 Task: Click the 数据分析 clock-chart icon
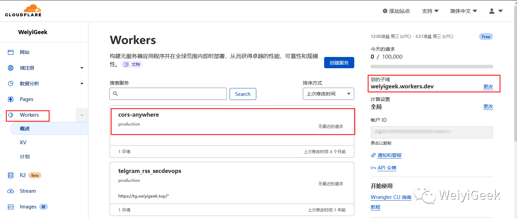[11, 84]
